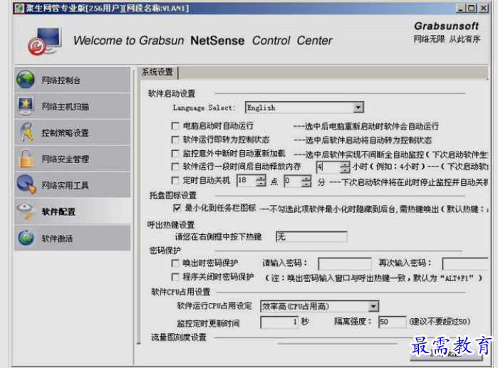Click the 监控定时更新时间 seconds field
This screenshot has height=368, width=498.
point(279,322)
